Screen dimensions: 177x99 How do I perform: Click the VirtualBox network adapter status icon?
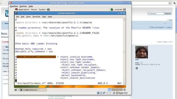click(x=104, y=93)
